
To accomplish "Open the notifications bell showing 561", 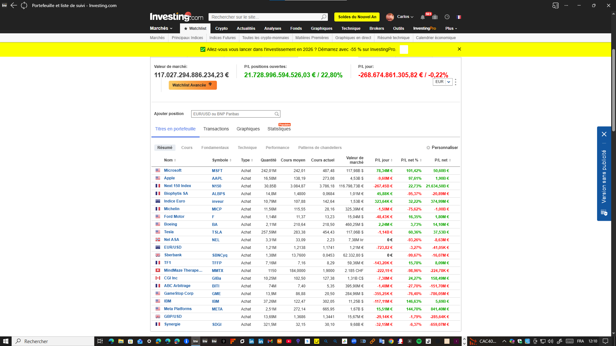I will (x=423, y=17).
